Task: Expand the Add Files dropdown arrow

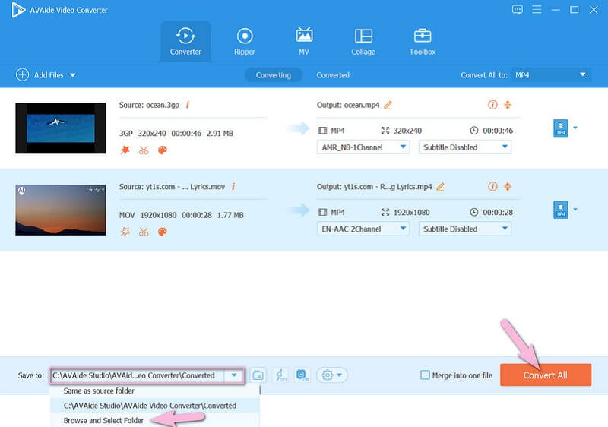Action: point(72,75)
